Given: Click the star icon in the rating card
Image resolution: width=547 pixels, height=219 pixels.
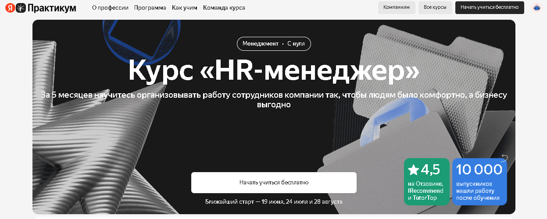Looking at the screenshot, I should click(413, 170).
